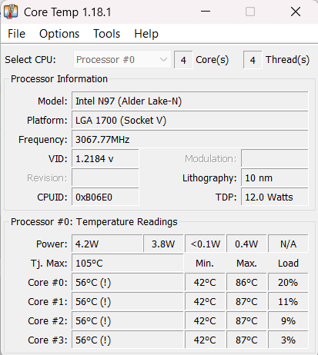Click the Min. column header

coord(205,264)
